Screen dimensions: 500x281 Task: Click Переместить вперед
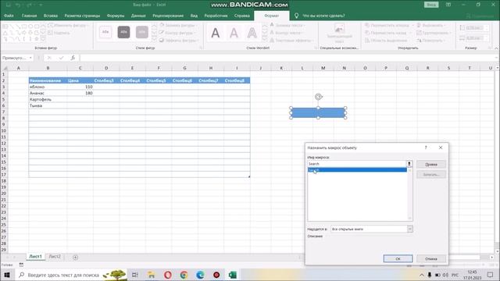(x=387, y=25)
